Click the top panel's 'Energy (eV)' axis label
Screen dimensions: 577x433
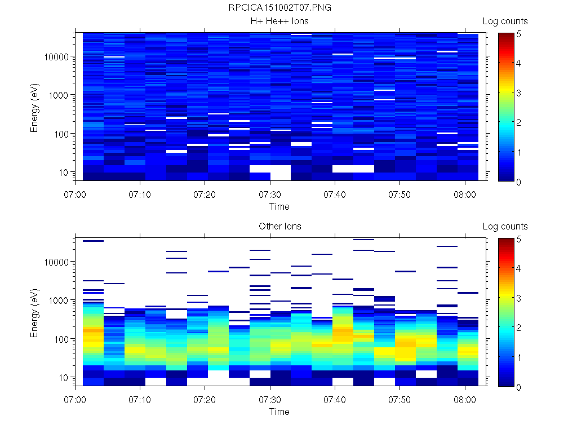34,108
